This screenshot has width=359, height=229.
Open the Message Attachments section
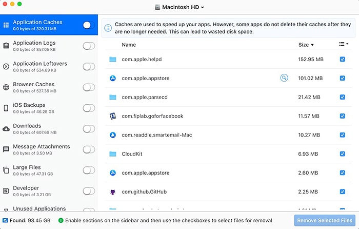49,149
